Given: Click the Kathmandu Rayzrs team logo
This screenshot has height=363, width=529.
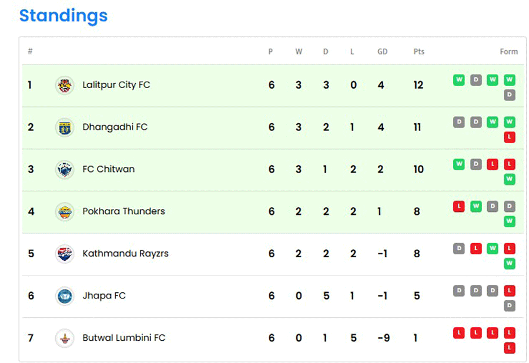Looking at the screenshot, I should [65, 254].
